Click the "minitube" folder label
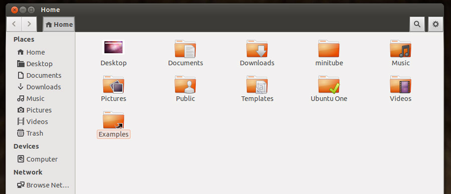Screen dimensions: 451x194 329,63
